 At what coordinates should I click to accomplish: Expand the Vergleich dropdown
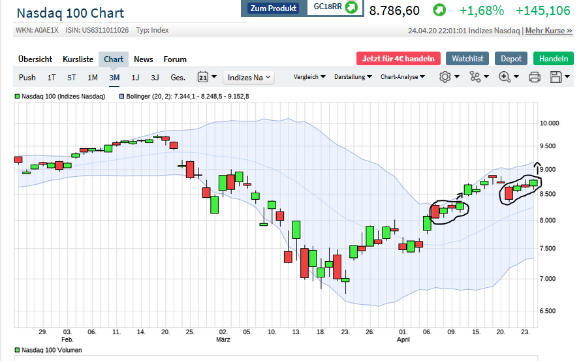[x=309, y=77]
